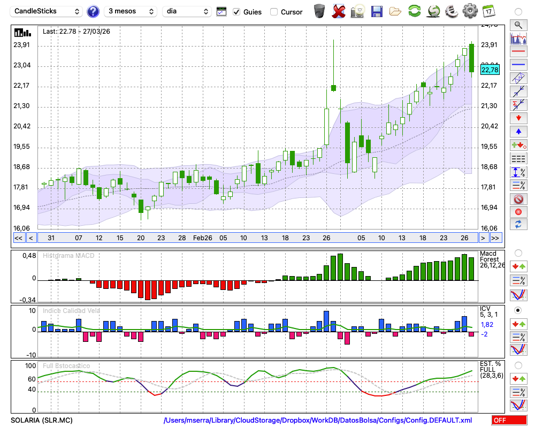Click the '<<' jump-to-start button
Image resolution: width=535 pixels, height=428 pixels.
pos(18,238)
